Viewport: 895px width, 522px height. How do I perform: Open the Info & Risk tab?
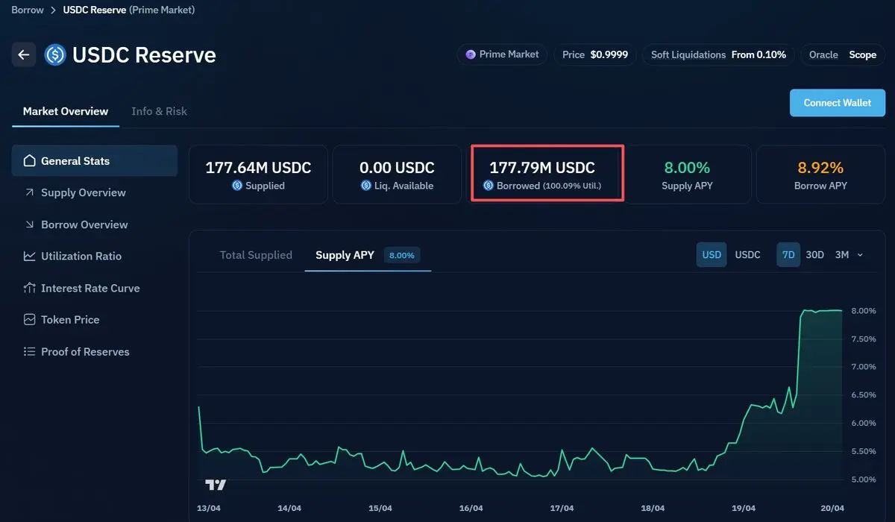[160, 111]
